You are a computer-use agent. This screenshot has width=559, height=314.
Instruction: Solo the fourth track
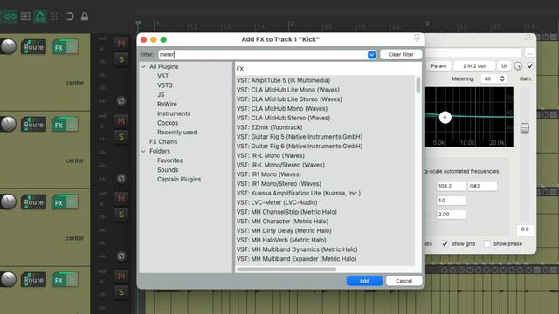(121, 292)
